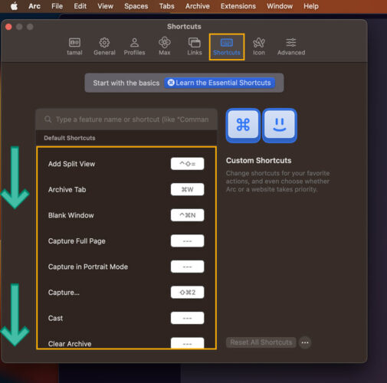Screen dimensions: 387x383
Task: Set a shortcut for Capture Full Page
Action: (x=187, y=241)
